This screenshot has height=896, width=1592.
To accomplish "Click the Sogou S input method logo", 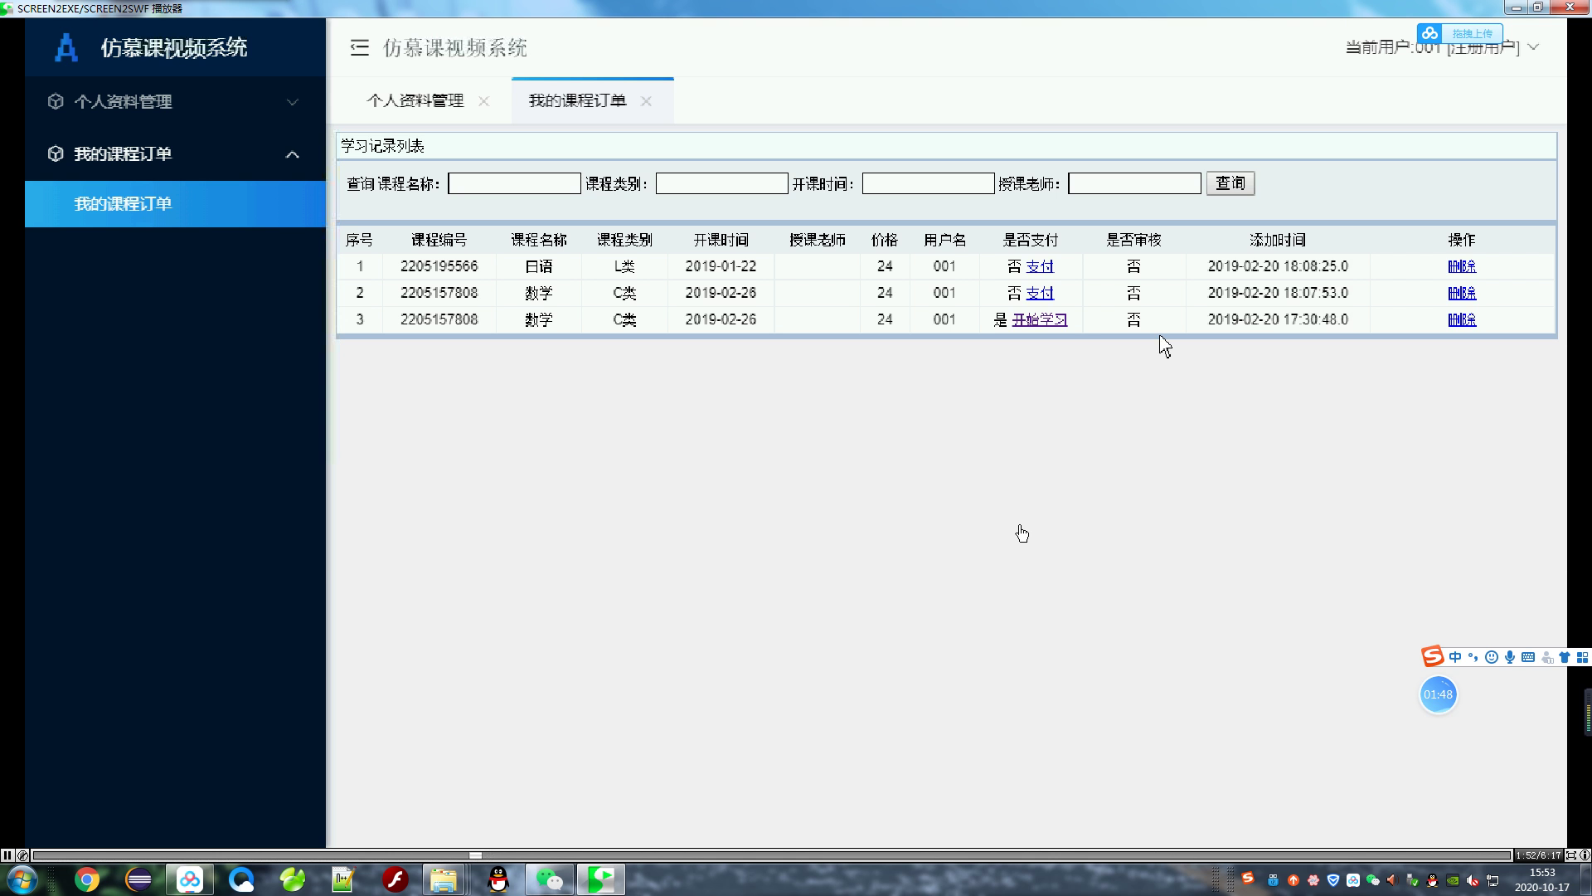I will click(x=1433, y=656).
